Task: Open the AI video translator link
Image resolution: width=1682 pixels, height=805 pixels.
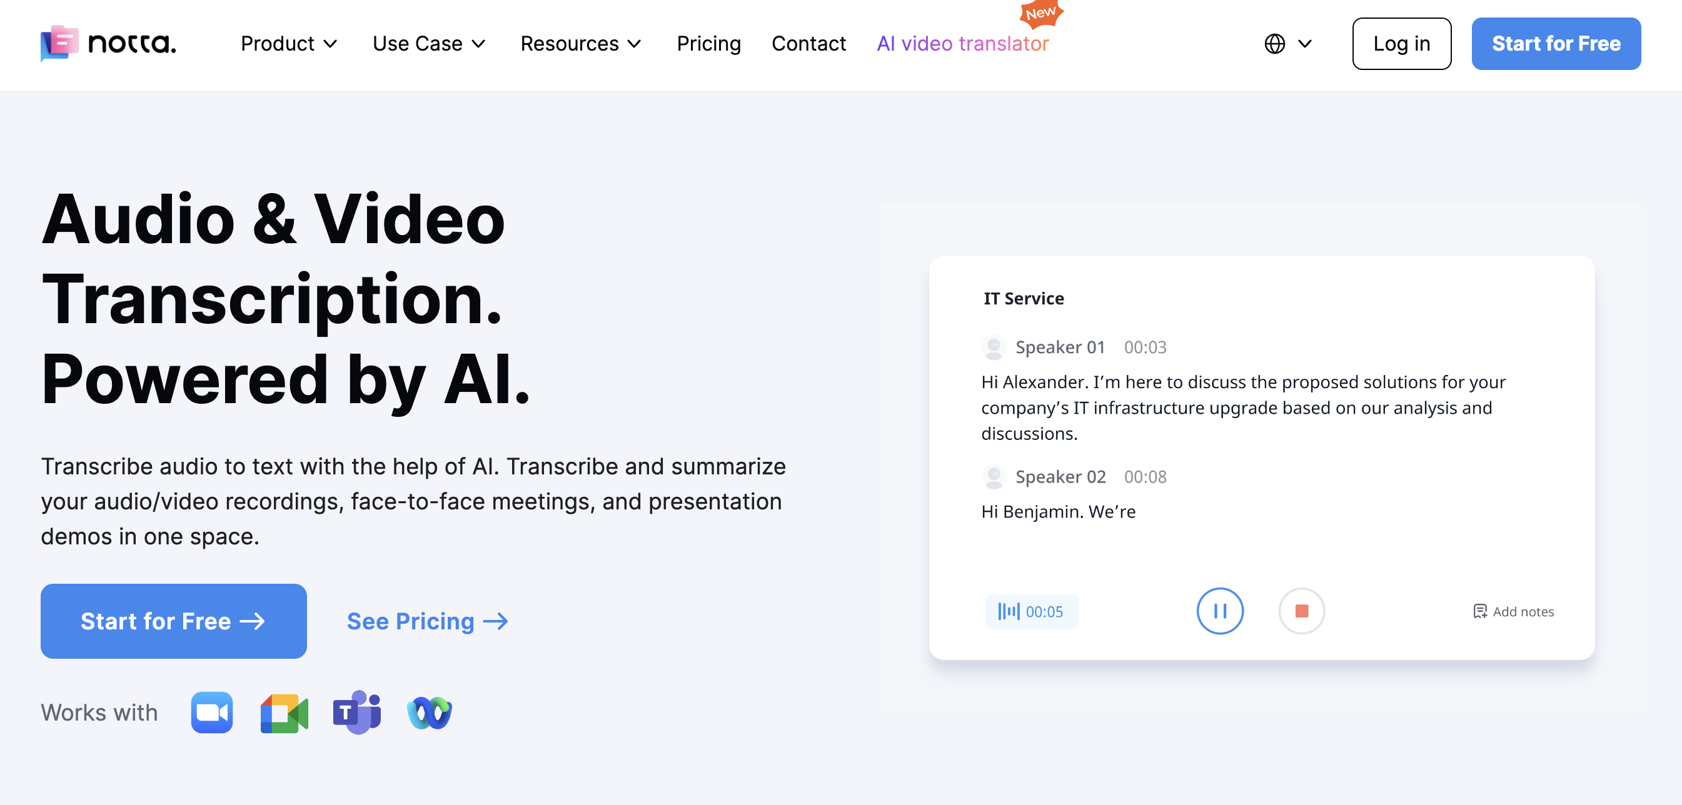Action: click(962, 44)
